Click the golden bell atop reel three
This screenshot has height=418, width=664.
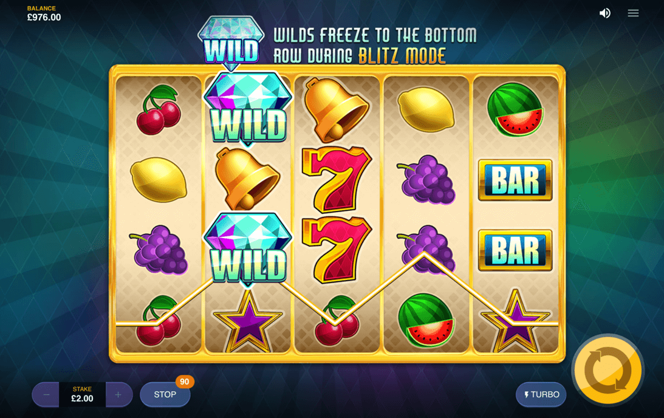335,109
